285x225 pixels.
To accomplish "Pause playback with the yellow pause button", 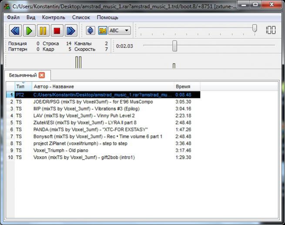I will (x=43, y=30).
